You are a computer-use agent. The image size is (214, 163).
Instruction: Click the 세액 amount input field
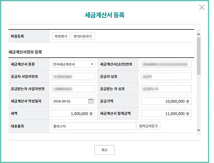point(73,113)
